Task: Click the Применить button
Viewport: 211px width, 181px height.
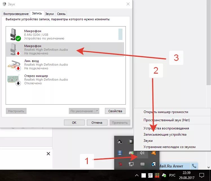Action: pyautogui.click(x=120, y=123)
